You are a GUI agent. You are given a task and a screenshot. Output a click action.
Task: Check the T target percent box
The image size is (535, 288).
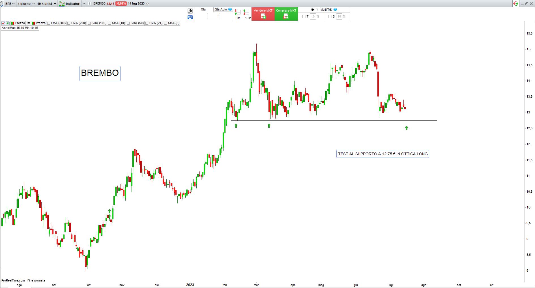pyautogui.click(x=304, y=16)
